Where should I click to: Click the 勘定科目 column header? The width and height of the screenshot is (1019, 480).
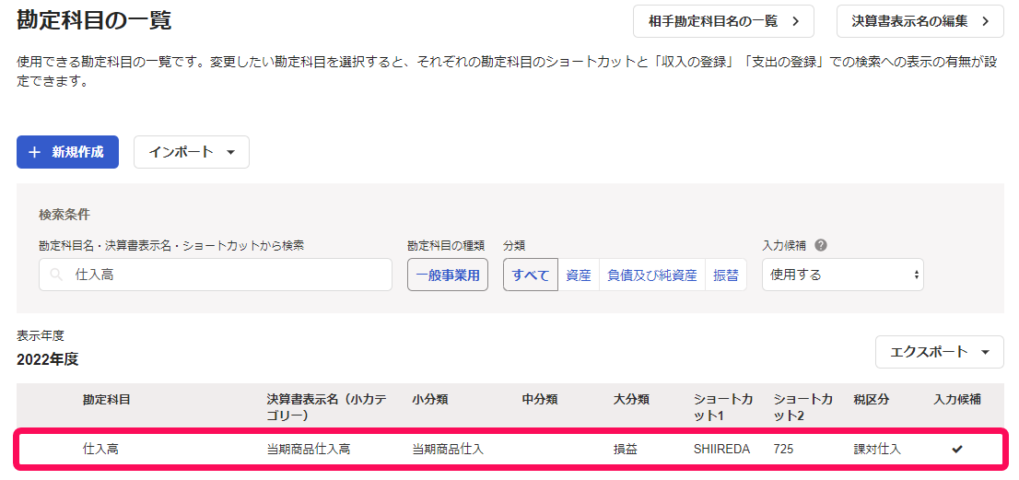tap(107, 400)
